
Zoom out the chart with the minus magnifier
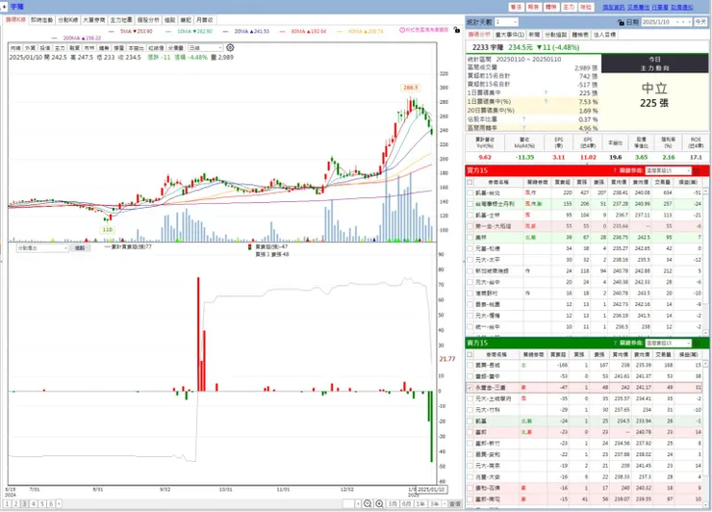pos(368,503)
